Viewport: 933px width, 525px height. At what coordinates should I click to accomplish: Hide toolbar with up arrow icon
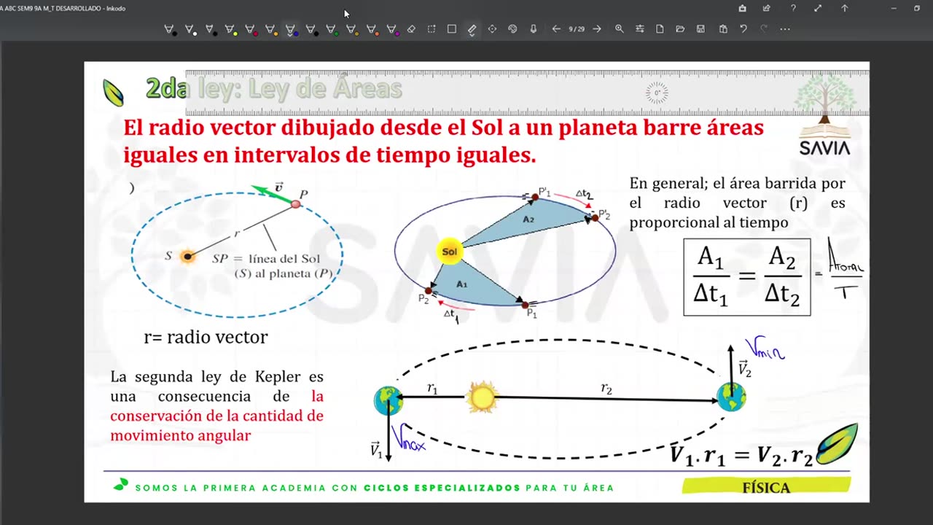click(845, 8)
